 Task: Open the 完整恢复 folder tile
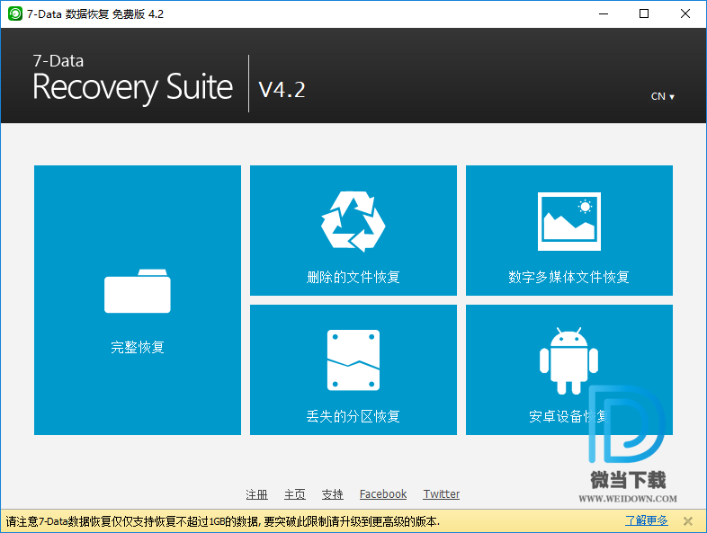138,300
